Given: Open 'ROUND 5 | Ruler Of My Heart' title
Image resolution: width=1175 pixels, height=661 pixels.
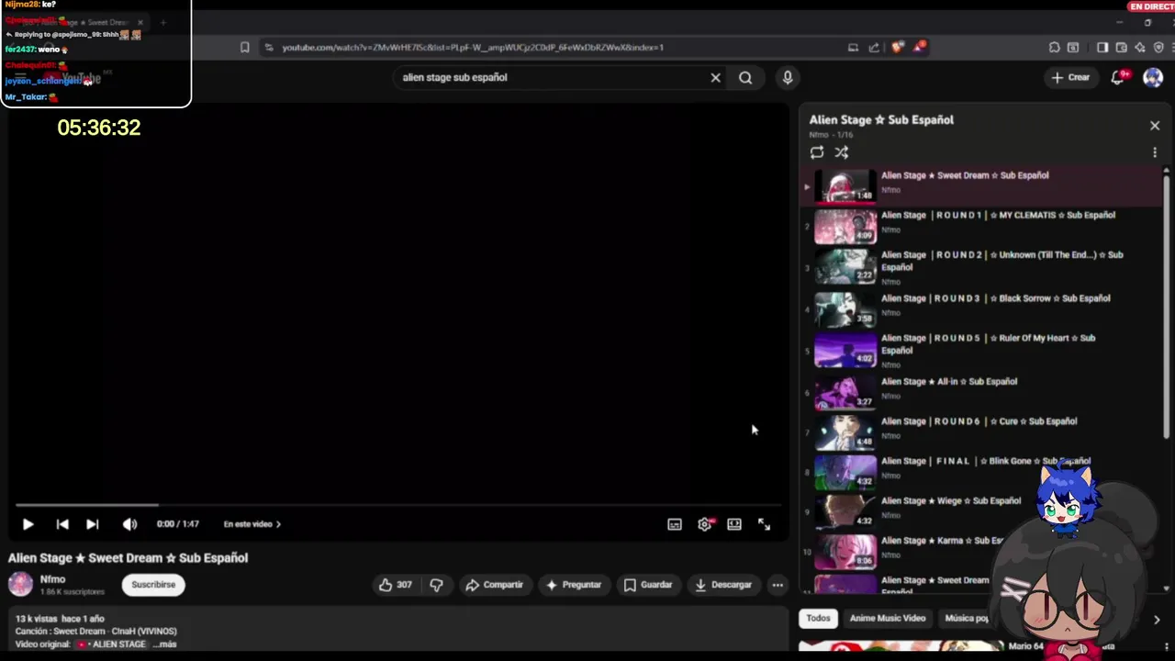Looking at the screenshot, I should (x=988, y=344).
